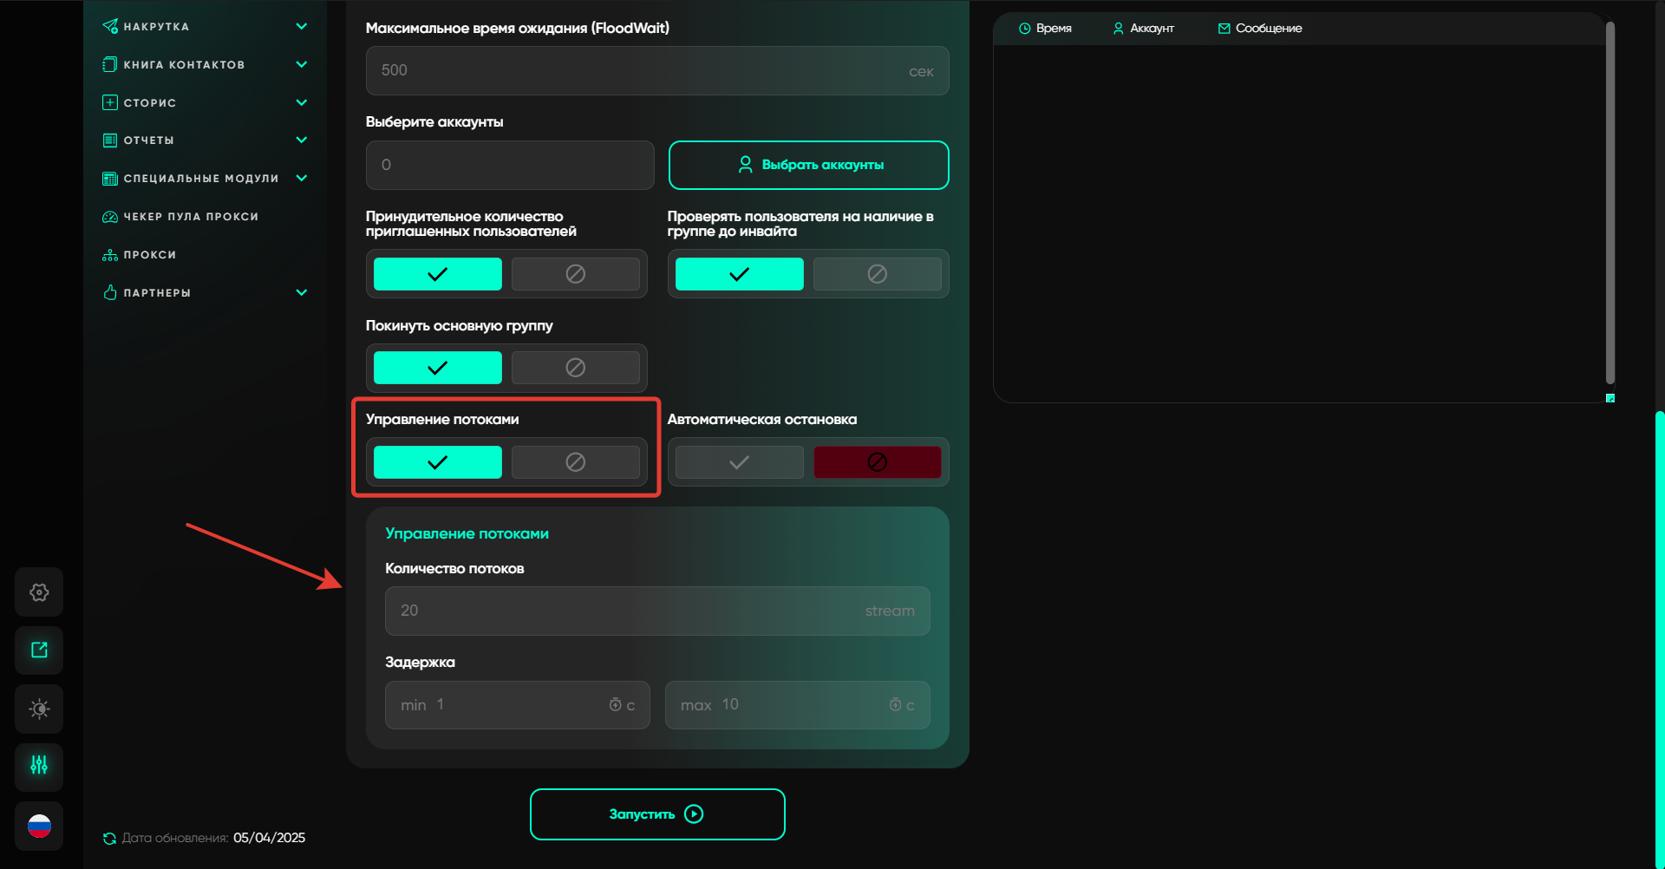Image resolution: width=1665 pixels, height=869 pixels.
Task: Expand the Накрутка menu chevron
Action: point(302,26)
